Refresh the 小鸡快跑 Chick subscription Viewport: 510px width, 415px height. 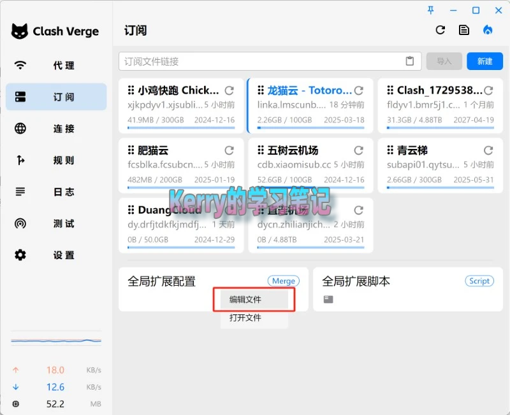point(229,90)
